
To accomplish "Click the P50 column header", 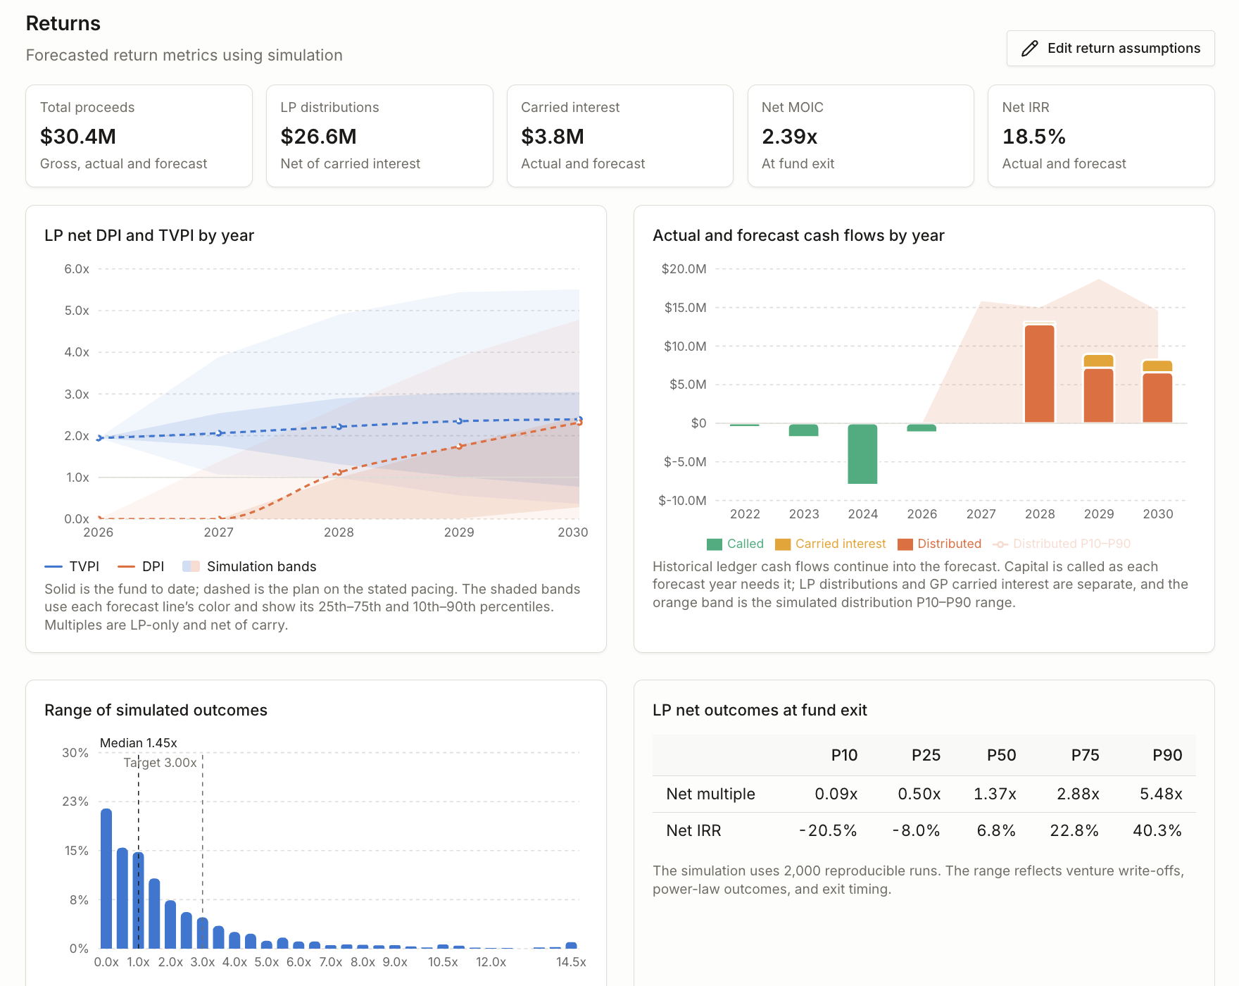I will point(1001,755).
